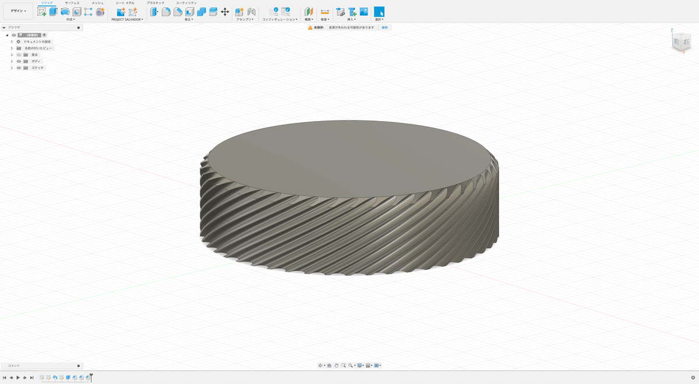Screen dimensions: 699x384
Task: Play the timeline
Action: (x=18, y=378)
